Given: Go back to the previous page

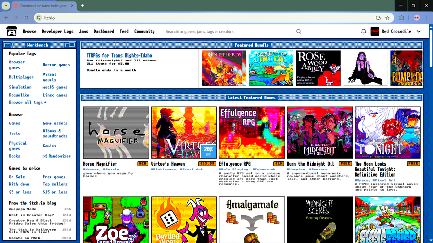Looking at the screenshot, I should (x=6, y=18).
